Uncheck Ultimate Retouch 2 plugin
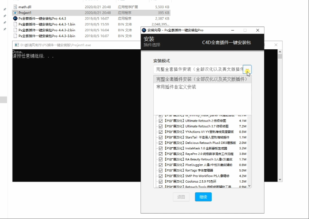This screenshot has width=309, height=219. 160,121
